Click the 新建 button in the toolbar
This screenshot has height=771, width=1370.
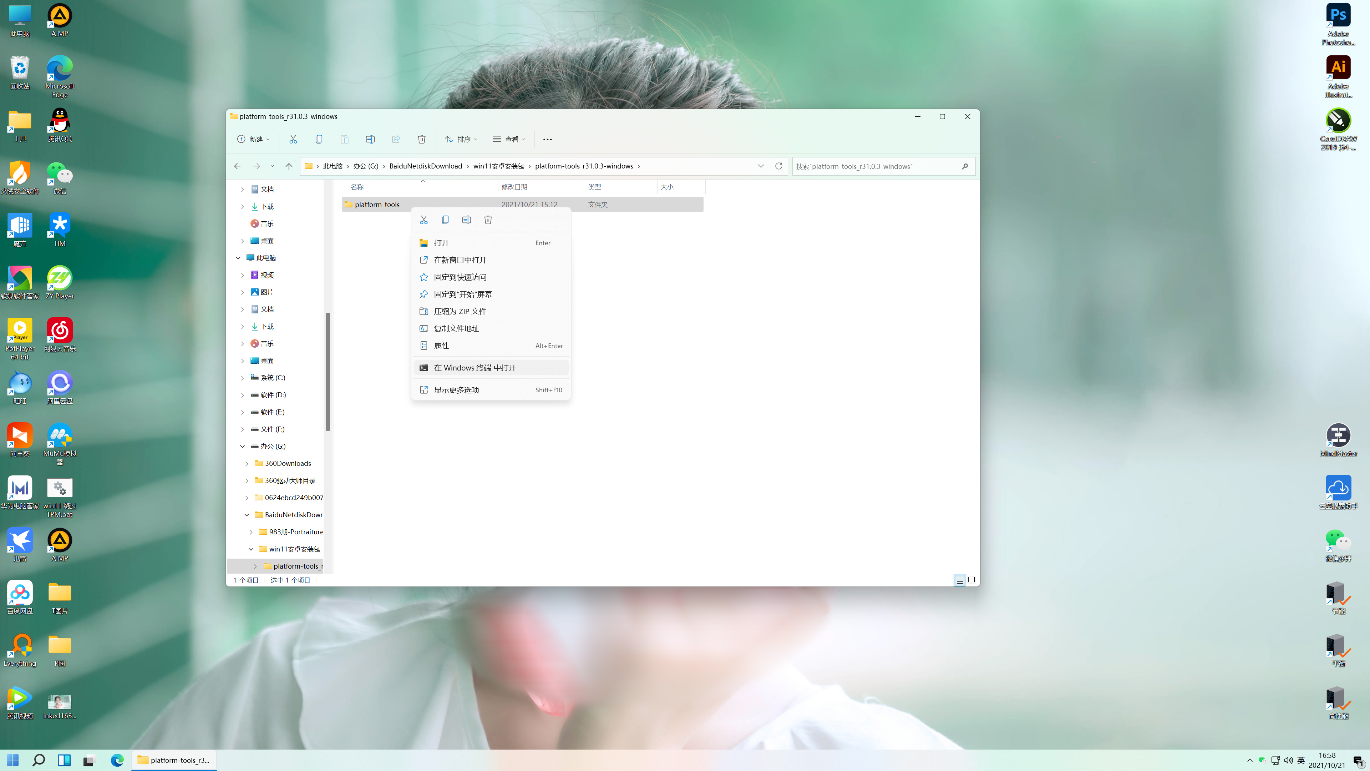[x=253, y=139]
